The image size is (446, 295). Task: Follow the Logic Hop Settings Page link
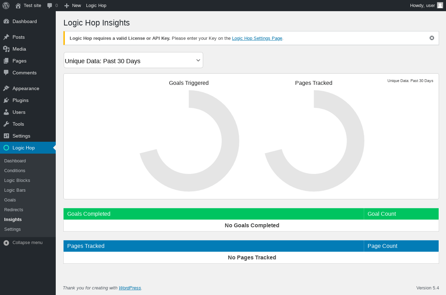pos(257,38)
